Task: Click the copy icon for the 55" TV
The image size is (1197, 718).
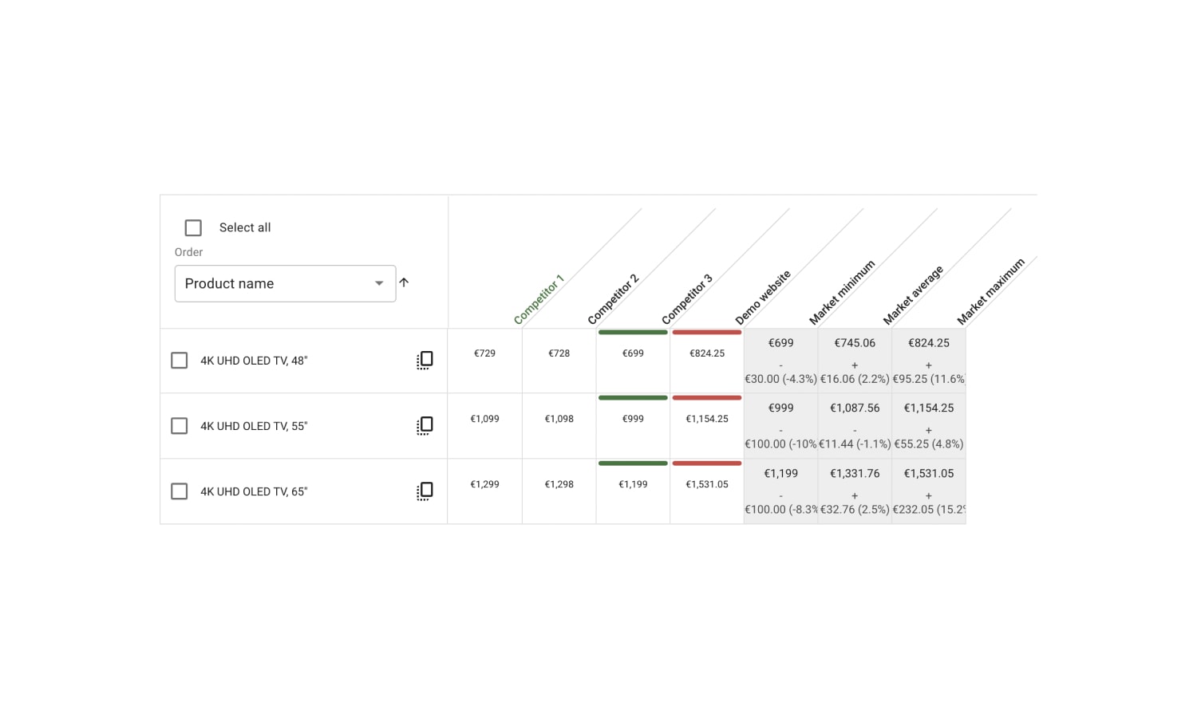Action: [x=425, y=426]
